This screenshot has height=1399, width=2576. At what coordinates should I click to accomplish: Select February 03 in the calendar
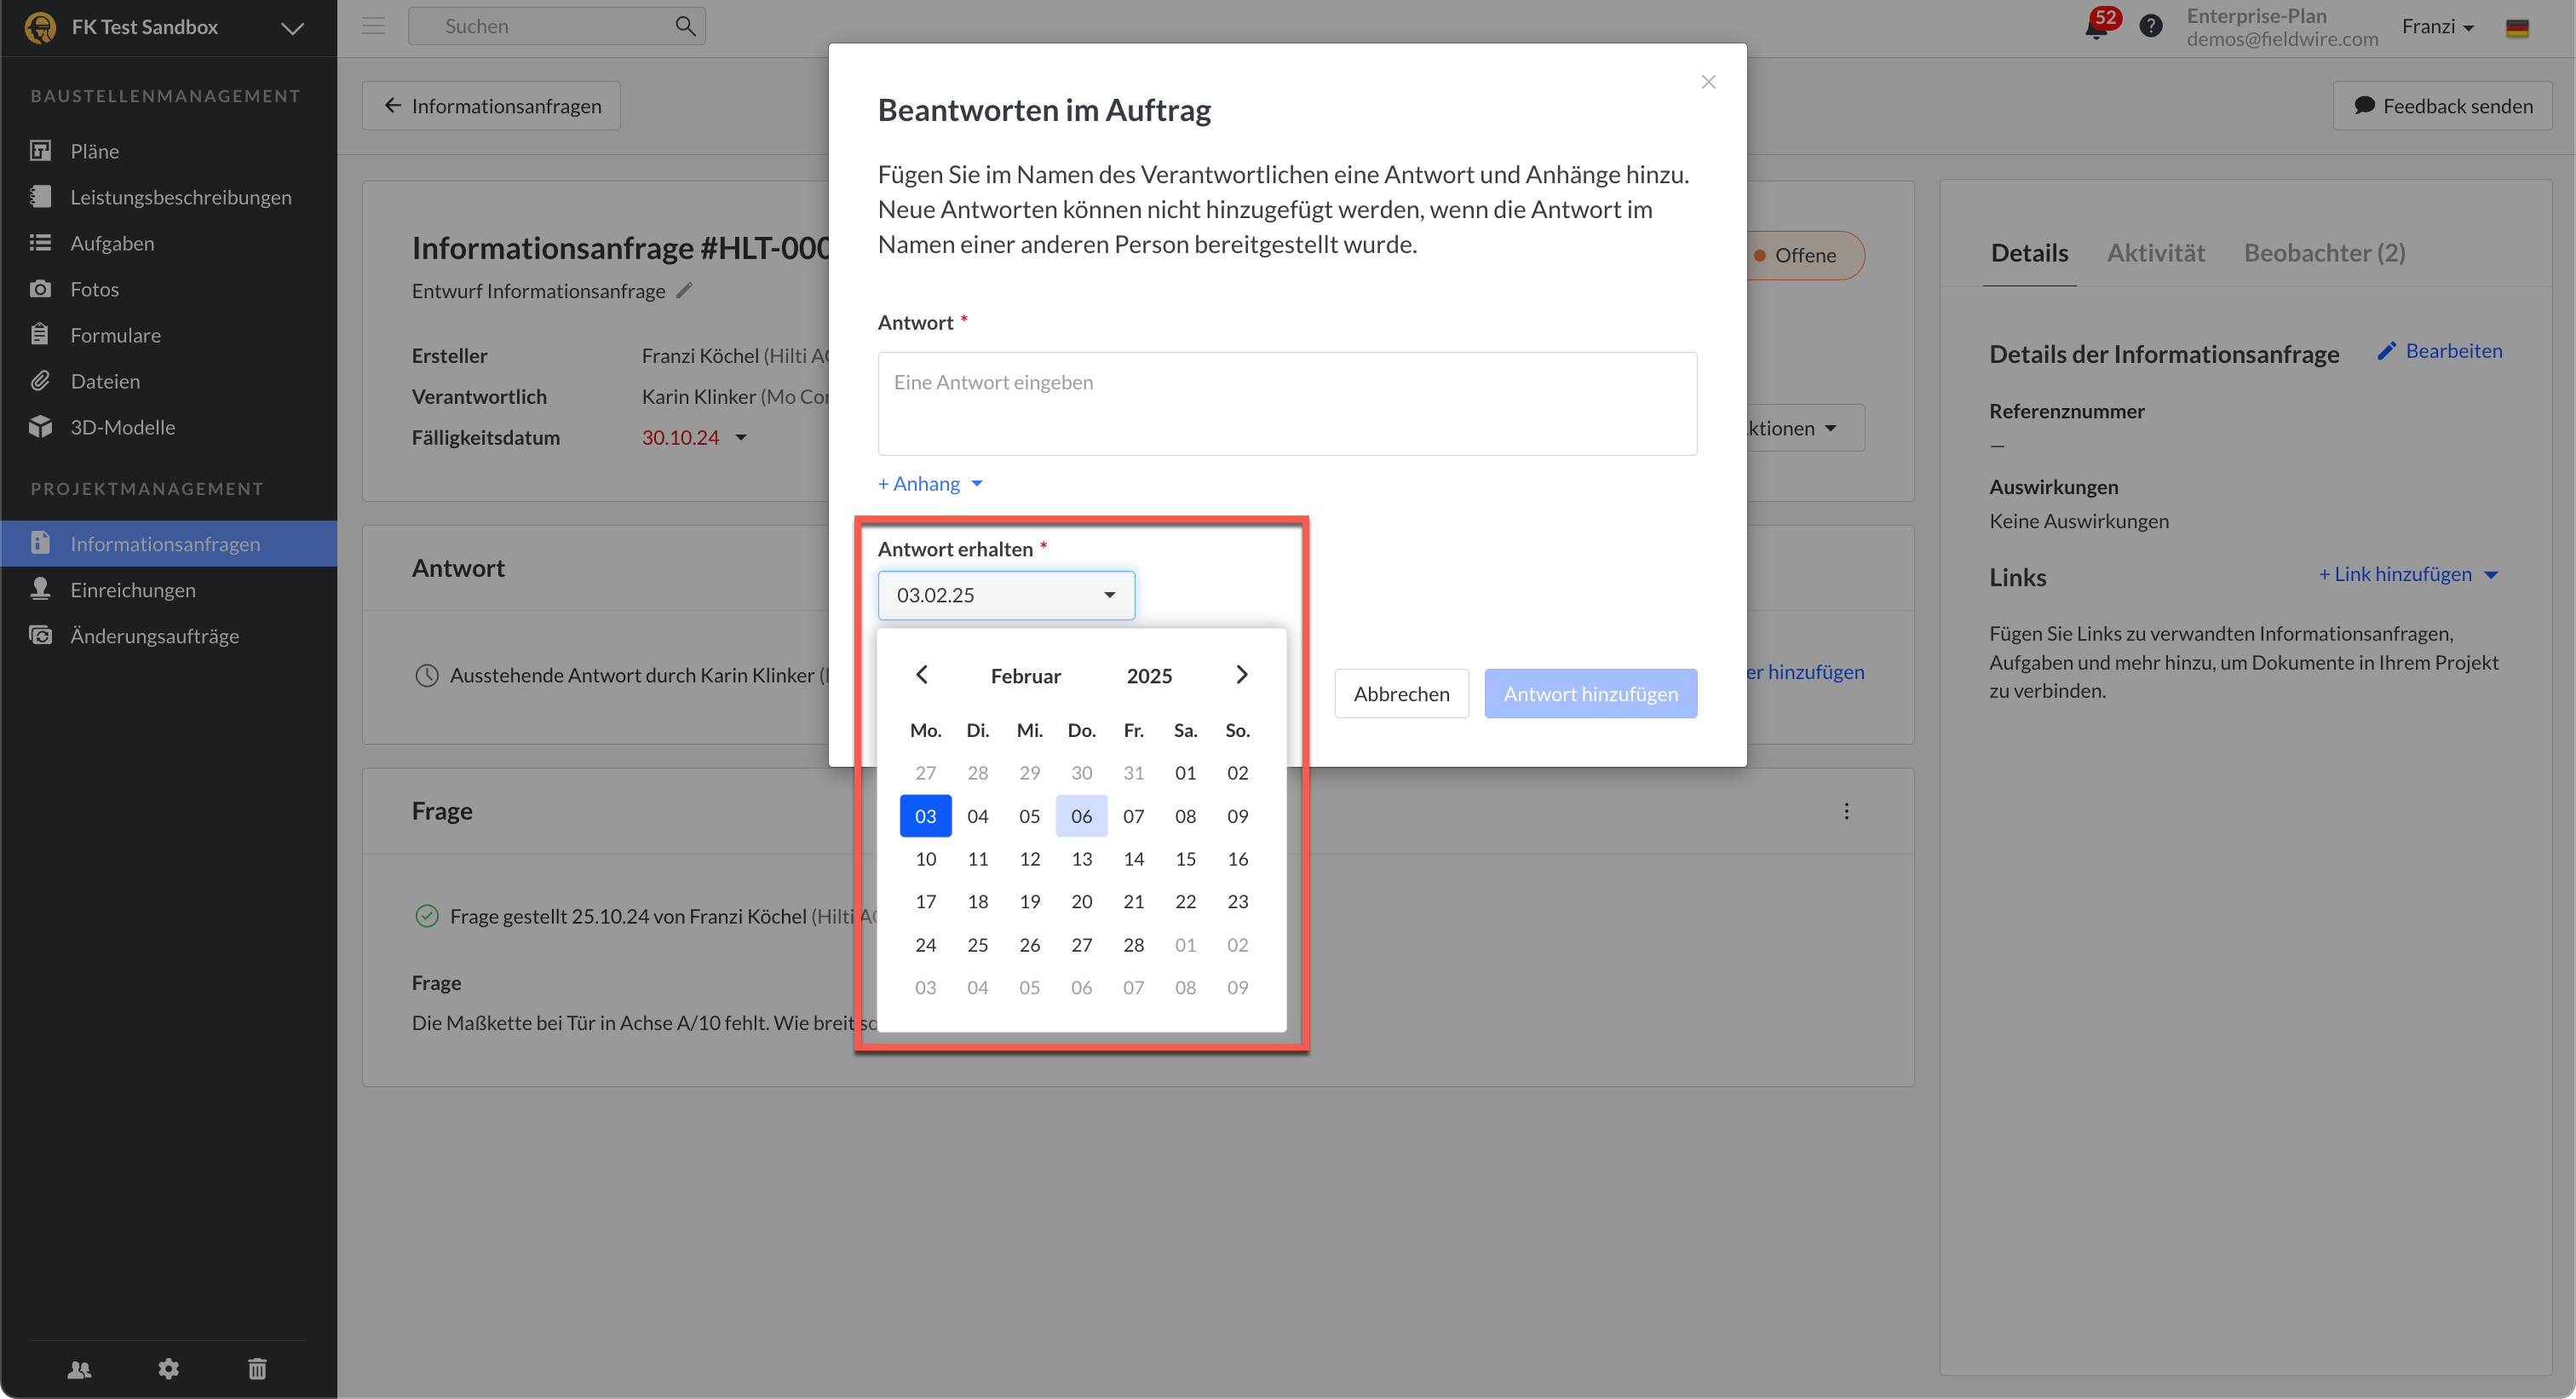[926, 816]
